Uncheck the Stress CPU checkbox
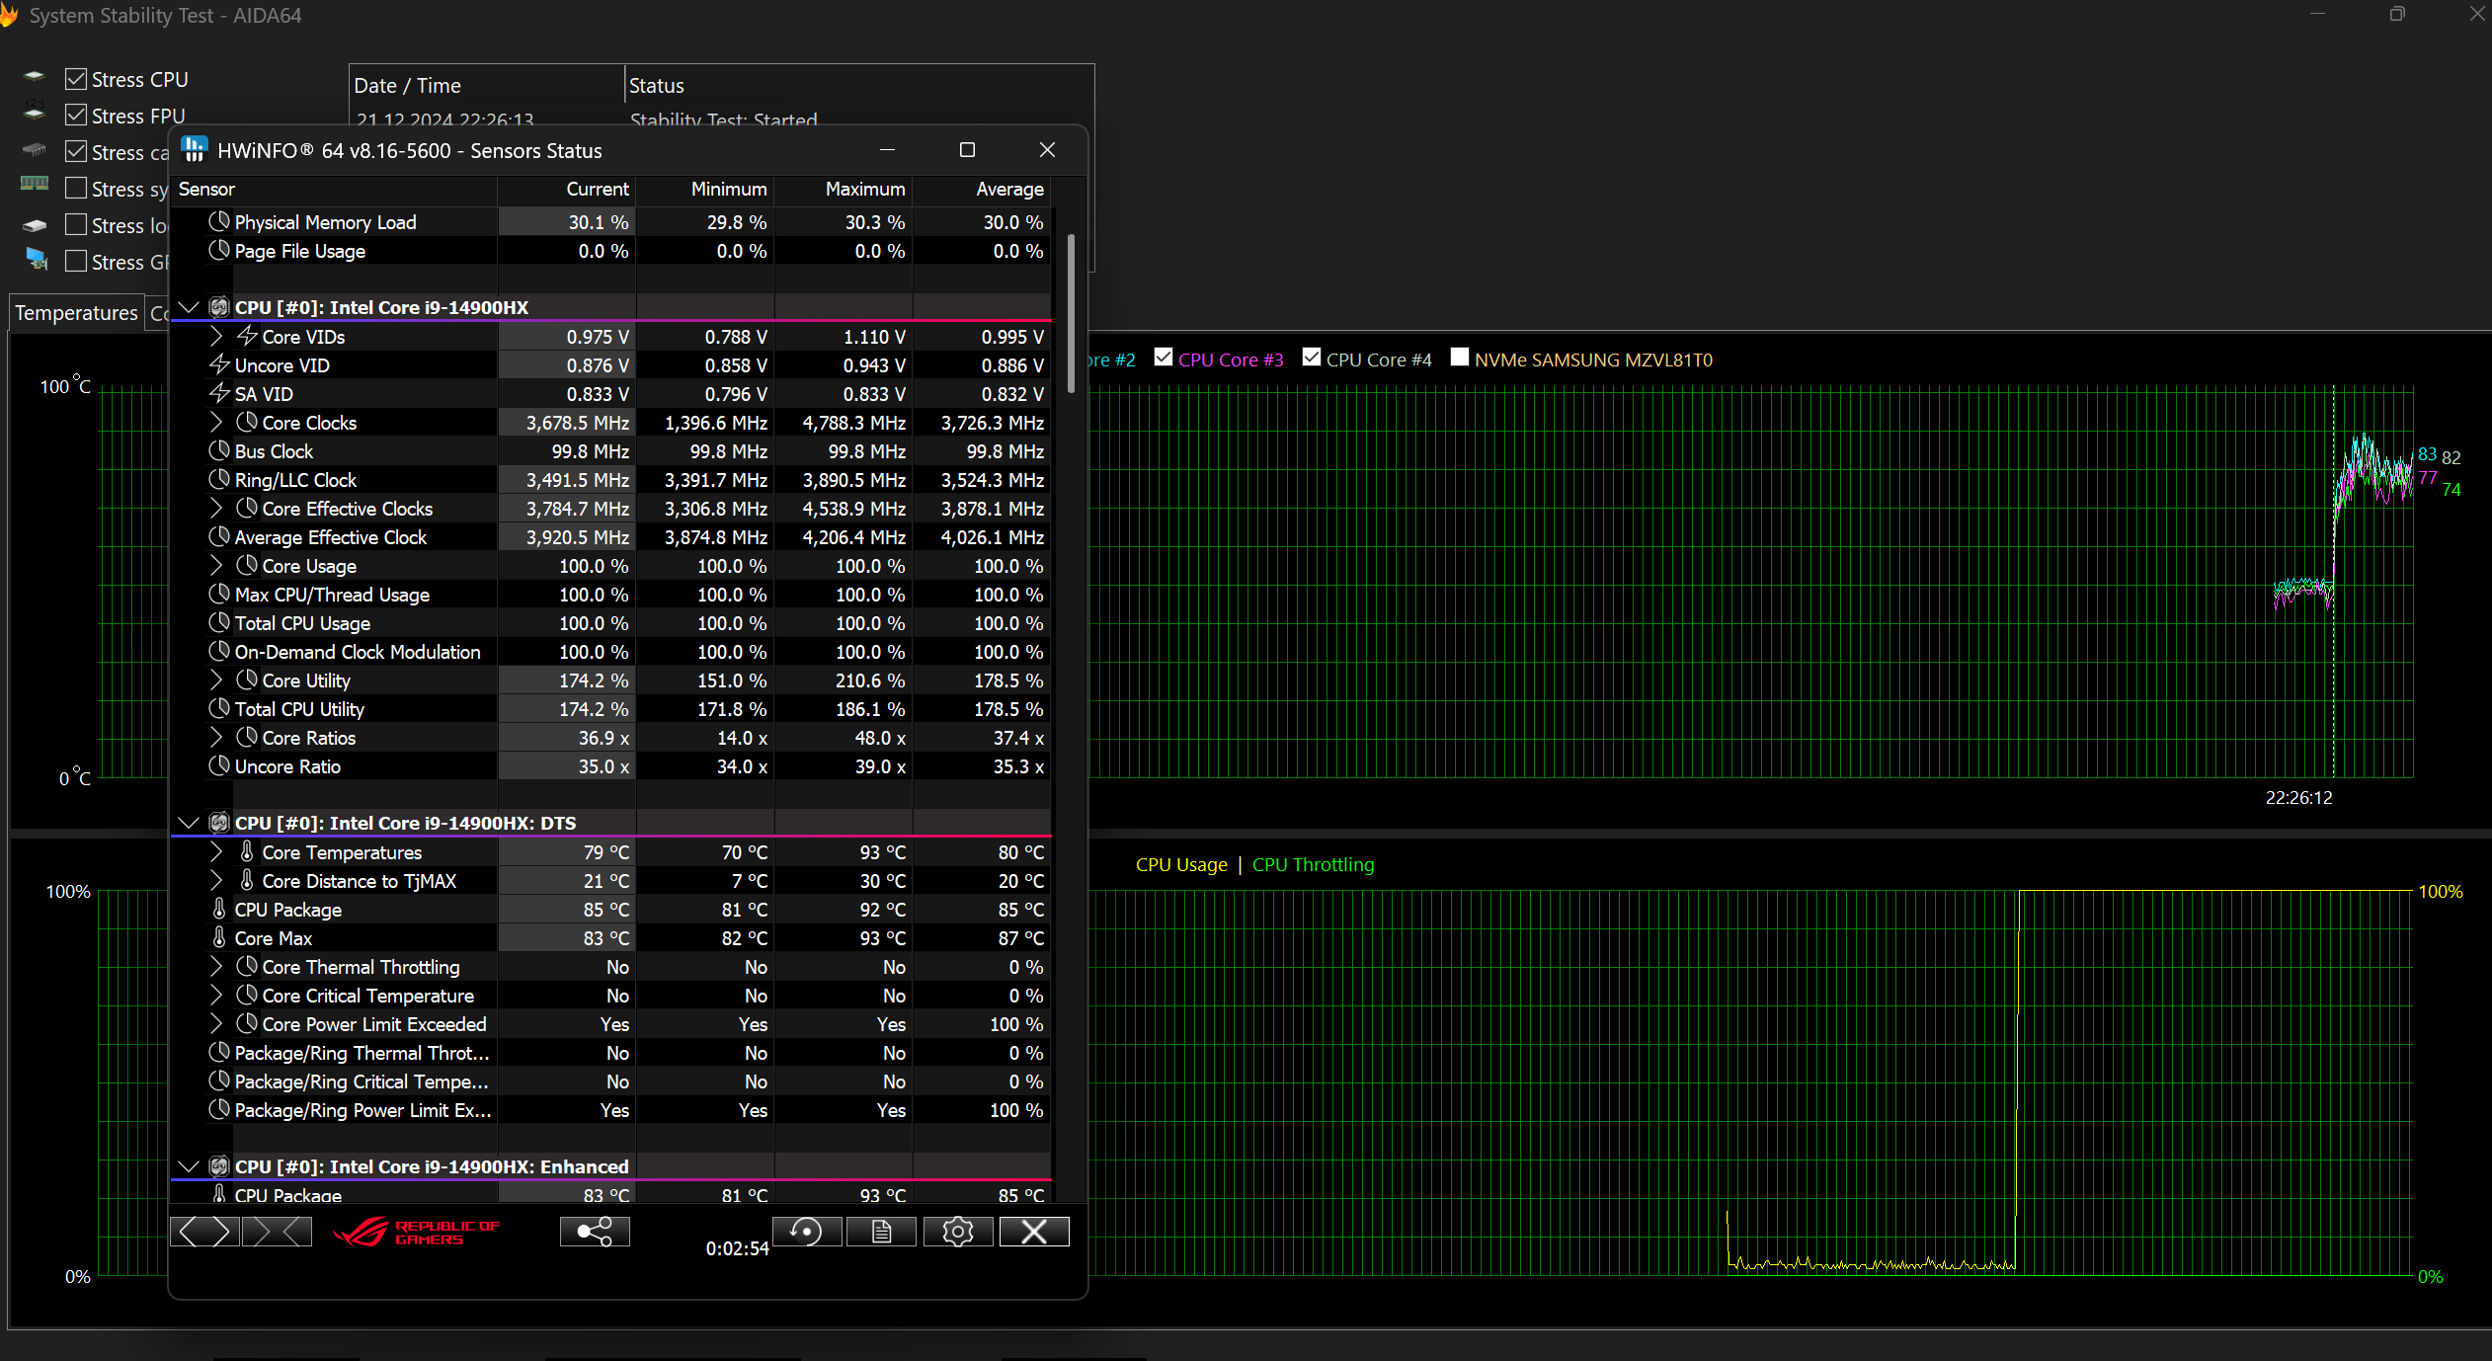The image size is (2492, 1361). coord(76,79)
